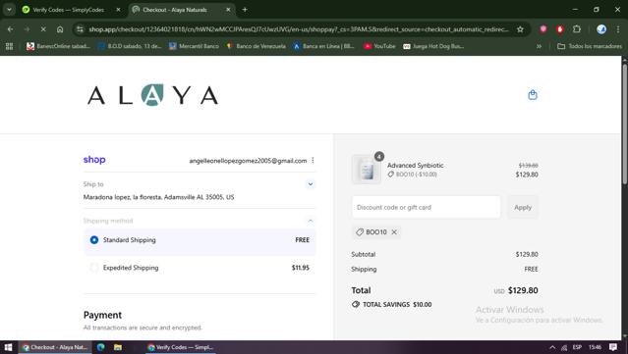The image size is (628, 354).
Task: Open the Chrome profile avatar
Action: pyautogui.click(x=601, y=29)
